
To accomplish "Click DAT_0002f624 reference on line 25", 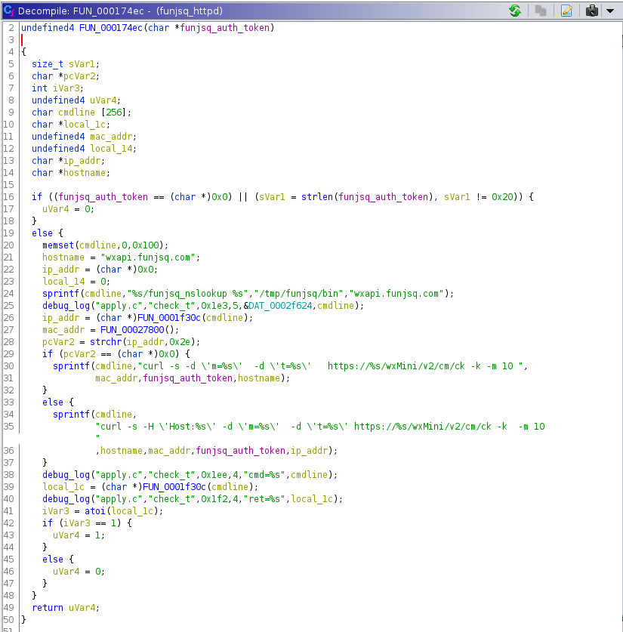I will click(280, 306).
